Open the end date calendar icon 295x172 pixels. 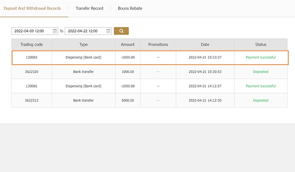(x=108, y=31)
